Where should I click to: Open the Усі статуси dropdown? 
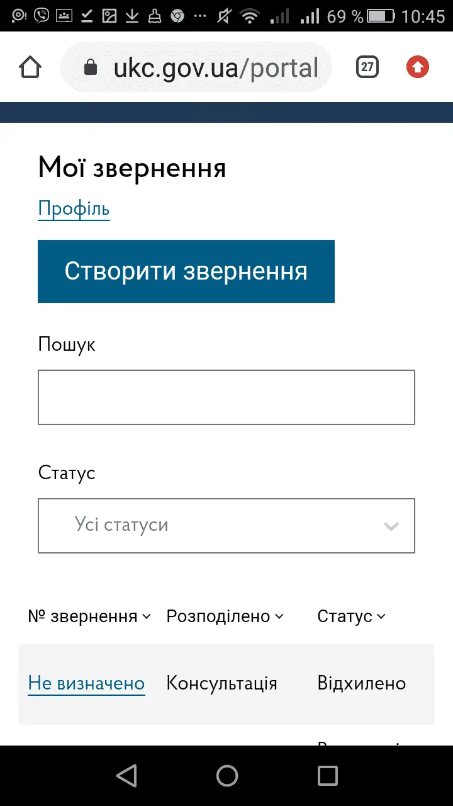coord(226,526)
